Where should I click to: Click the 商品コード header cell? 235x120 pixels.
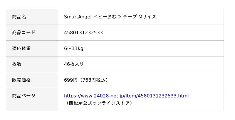[23, 32]
